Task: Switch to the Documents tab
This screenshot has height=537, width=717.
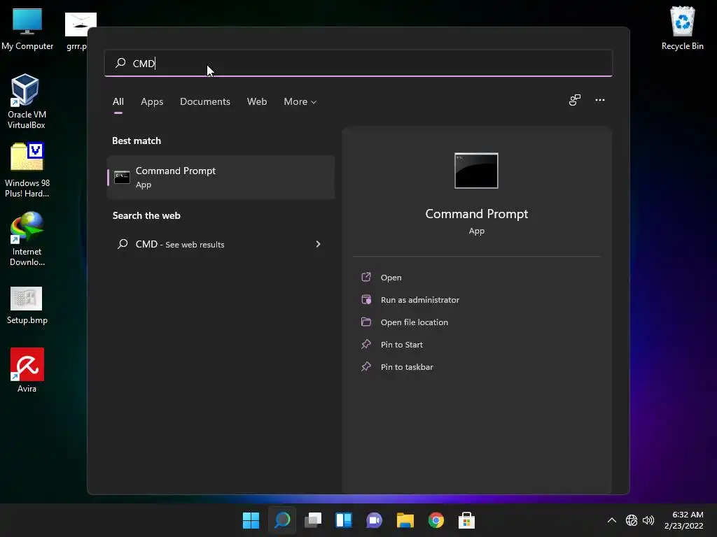Action: coord(205,102)
